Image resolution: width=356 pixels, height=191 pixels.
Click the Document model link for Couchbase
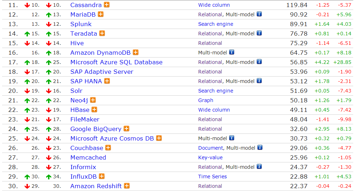click(x=210, y=148)
